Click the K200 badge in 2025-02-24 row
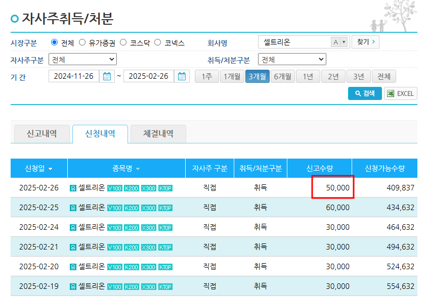The width and height of the screenshot is (427, 298). click(x=132, y=228)
